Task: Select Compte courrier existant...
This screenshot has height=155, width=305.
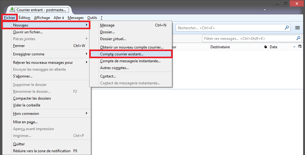Action: (x=131, y=54)
